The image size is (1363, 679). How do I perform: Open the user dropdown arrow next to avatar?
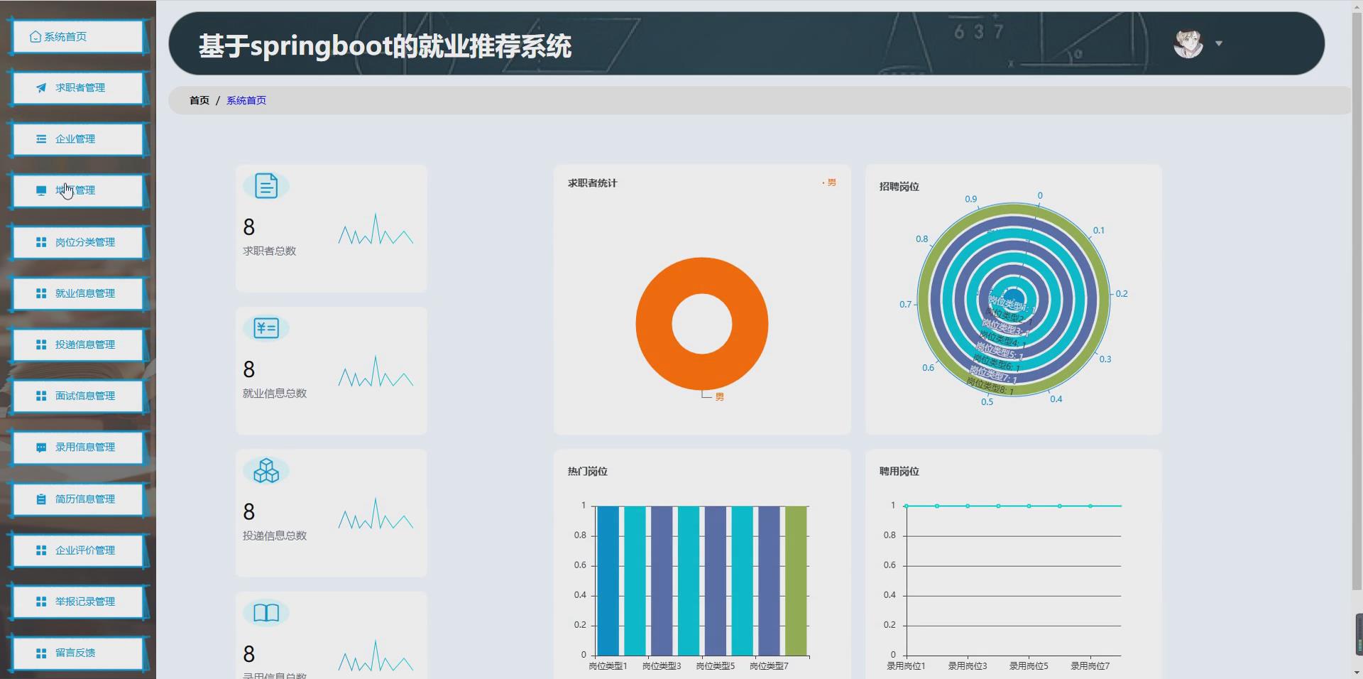click(1219, 43)
